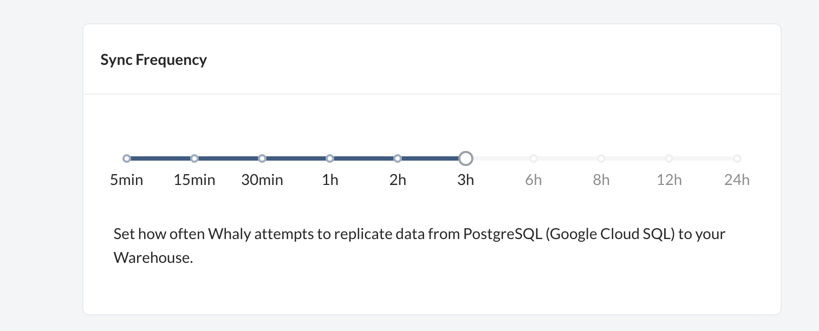Set sync frequency to the 5min dot
The image size is (819, 331).
tap(127, 158)
